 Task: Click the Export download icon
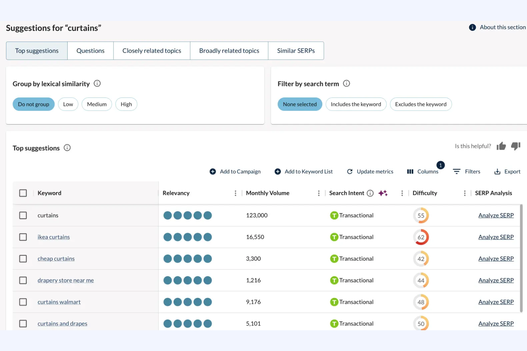(x=497, y=171)
